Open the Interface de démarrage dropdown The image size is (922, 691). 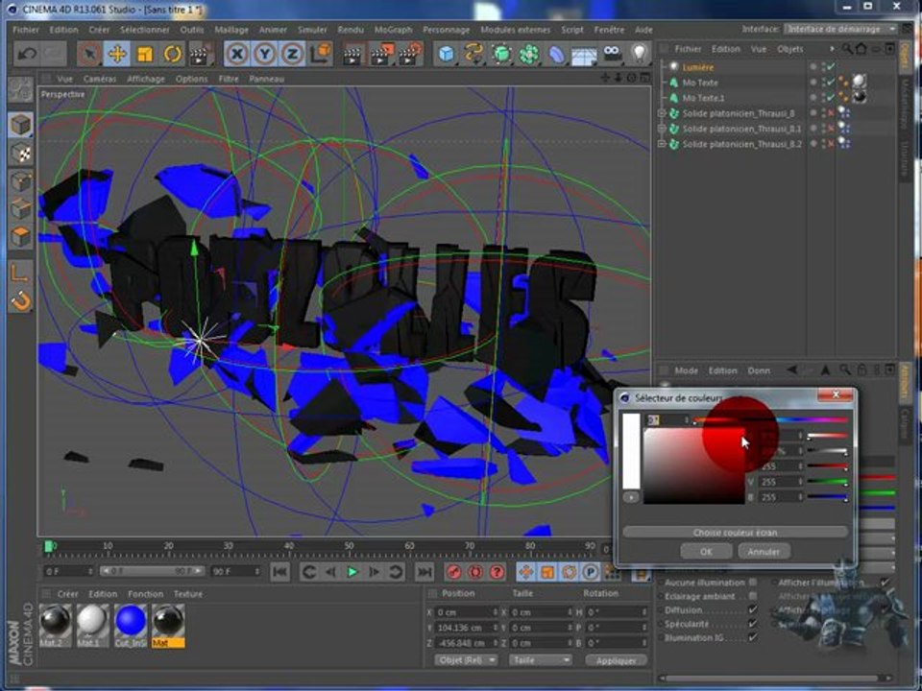tap(841, 29)
